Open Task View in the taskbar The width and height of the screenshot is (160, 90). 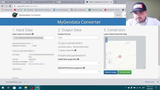[8, 88]
